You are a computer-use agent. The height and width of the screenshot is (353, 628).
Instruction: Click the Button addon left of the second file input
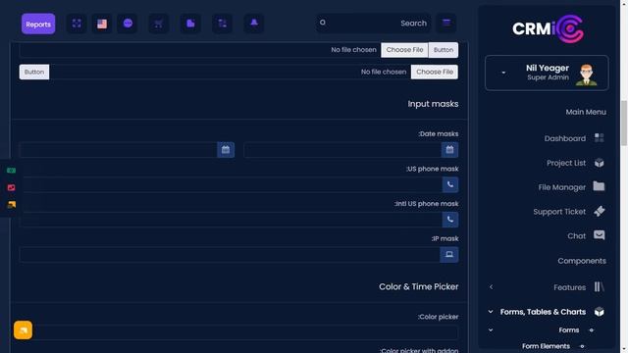click(34, 72)
